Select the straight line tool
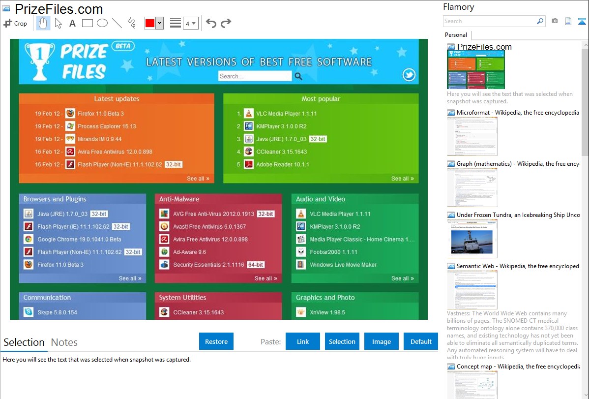 (117, 23)
